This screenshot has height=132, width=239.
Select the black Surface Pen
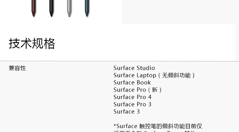click(51, 8)
